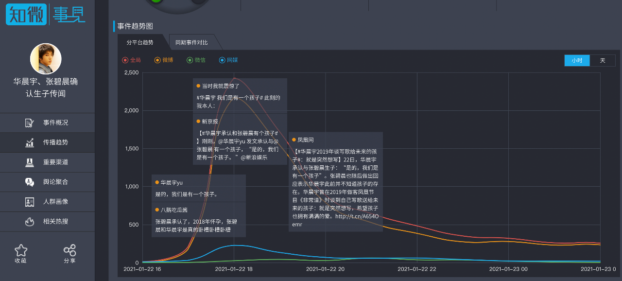Open 相关热搜 sidebar entry
Image resolution: width=622 pixels, height=281 pixels.
click(47, 221)
